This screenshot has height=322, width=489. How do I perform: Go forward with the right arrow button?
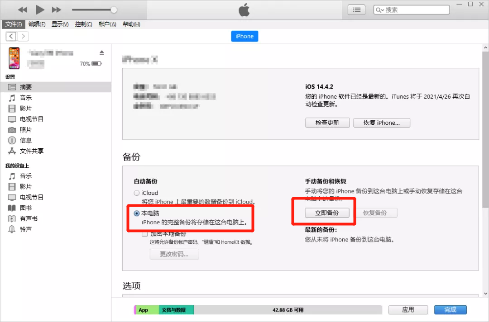23,37
